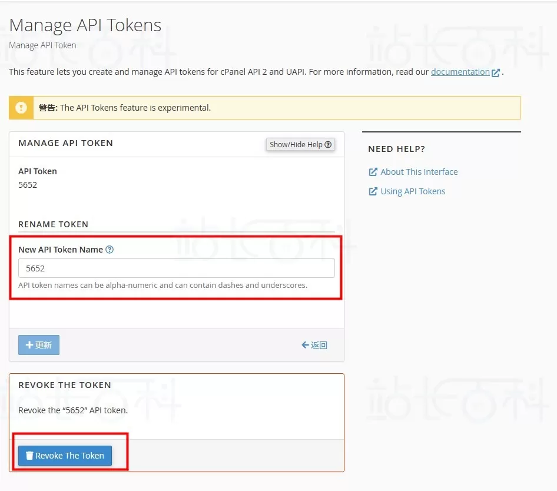Click the New API Token Name label

(x=61, y=250)
